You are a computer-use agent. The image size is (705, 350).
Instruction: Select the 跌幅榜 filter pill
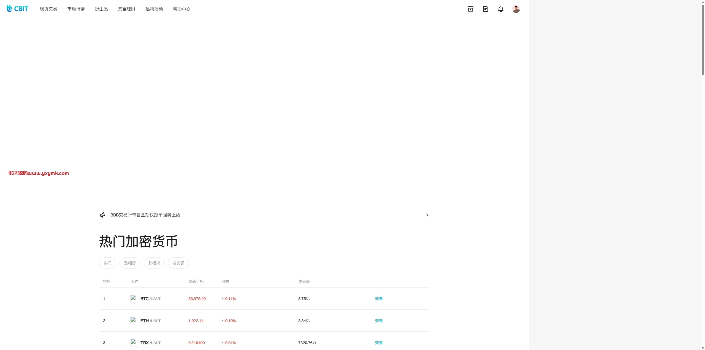[x=154, y=263]
